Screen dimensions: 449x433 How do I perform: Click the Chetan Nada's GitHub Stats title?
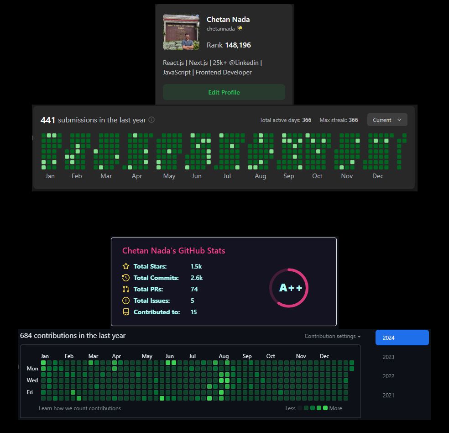point(173,251)
